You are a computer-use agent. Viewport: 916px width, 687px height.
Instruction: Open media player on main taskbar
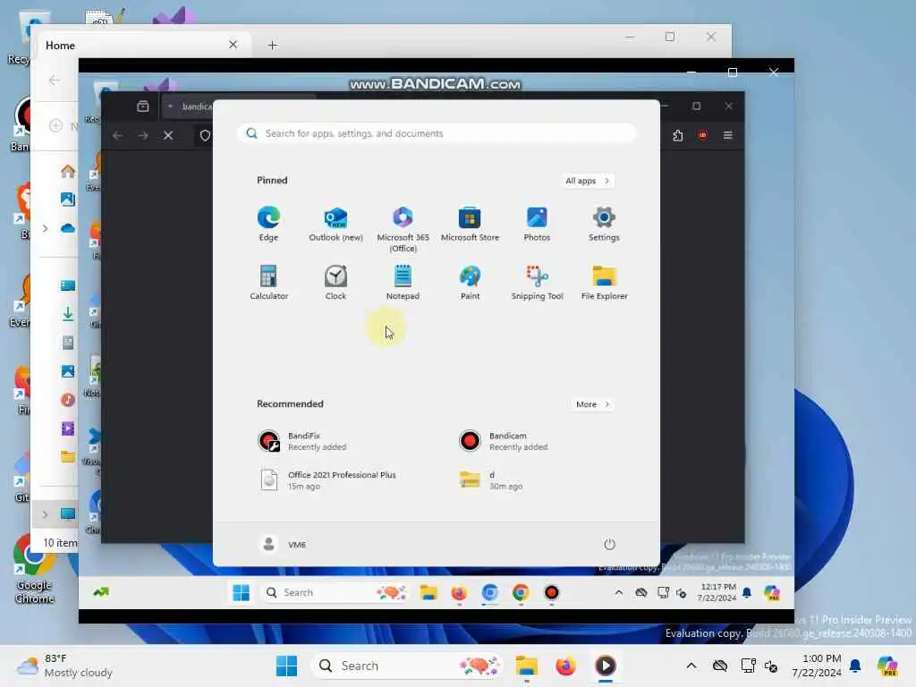pos(606,666)
